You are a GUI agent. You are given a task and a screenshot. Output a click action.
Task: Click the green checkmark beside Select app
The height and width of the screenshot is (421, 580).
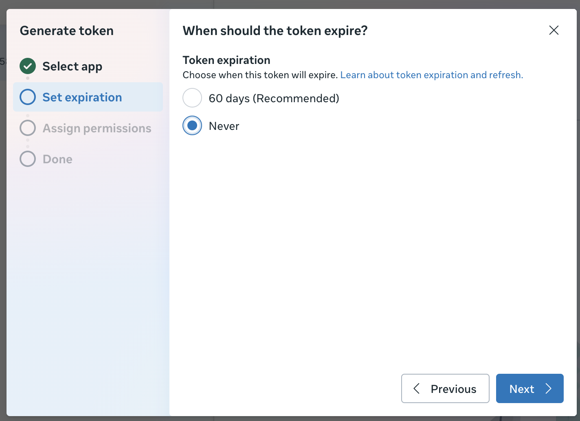point(28,66)
